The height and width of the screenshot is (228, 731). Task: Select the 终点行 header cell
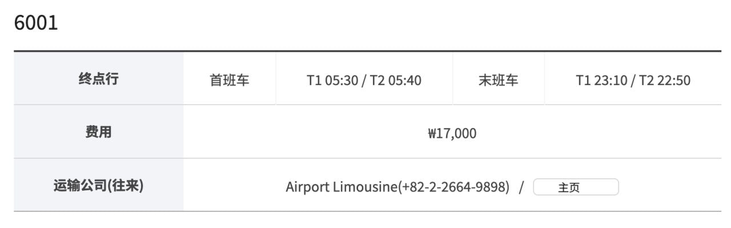(99, 79)
